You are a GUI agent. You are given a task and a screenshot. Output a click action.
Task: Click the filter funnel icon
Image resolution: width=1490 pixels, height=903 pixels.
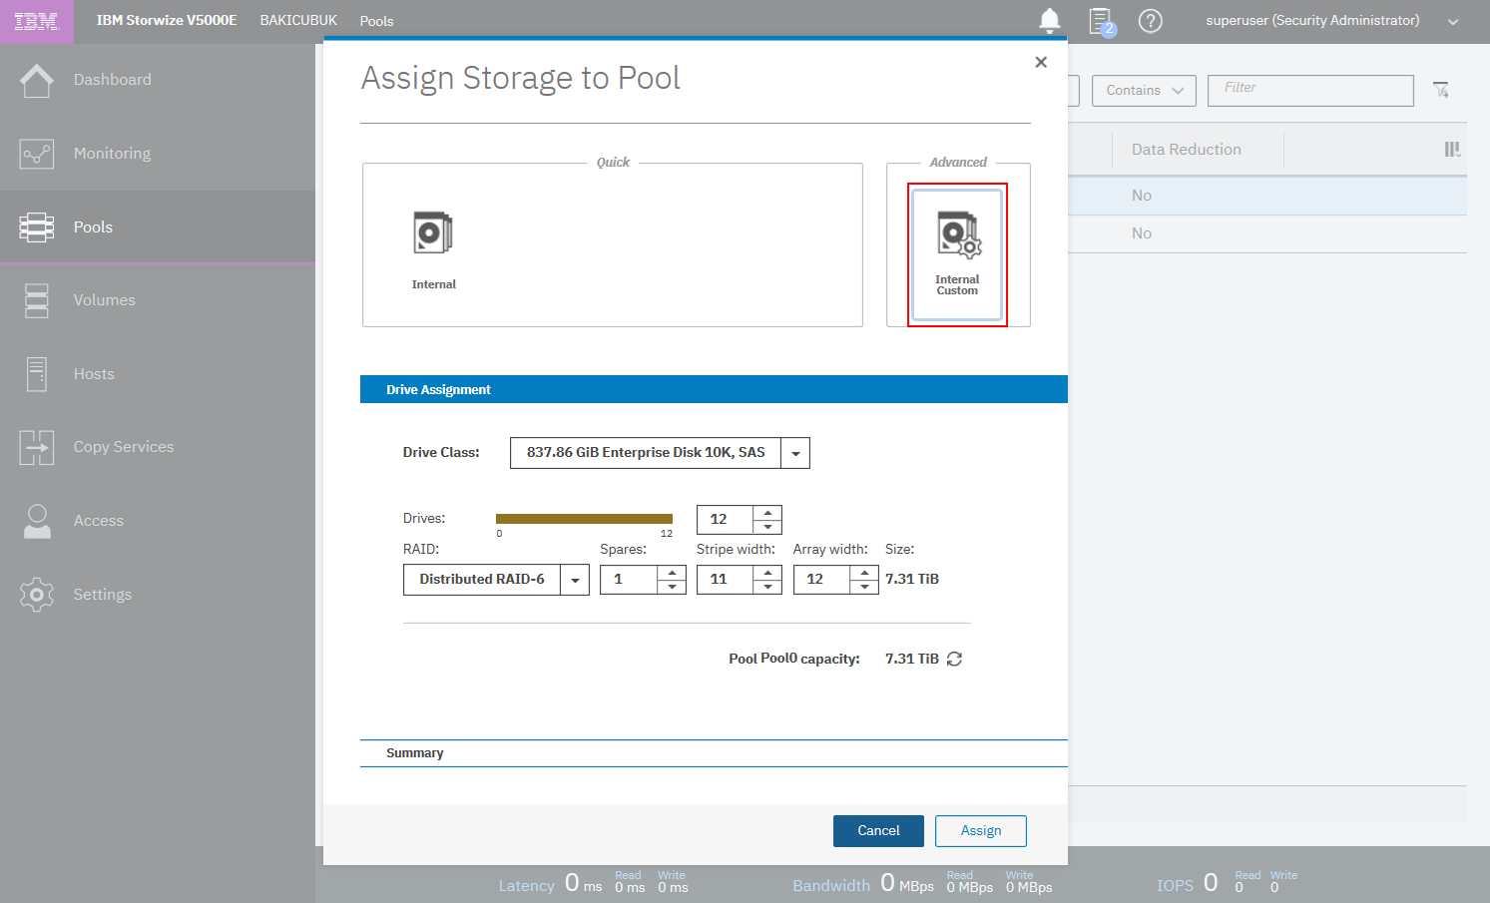click(1440, 90)
